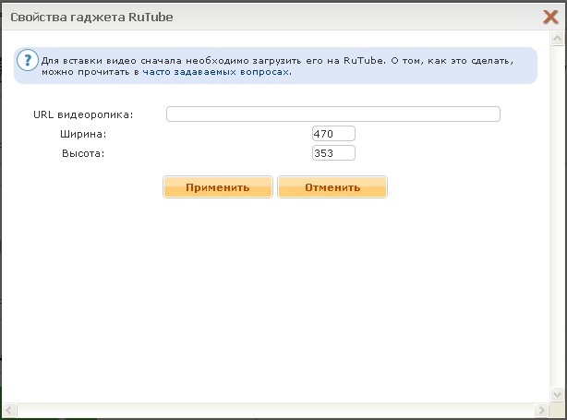The height and width of the screenshot is (420, 567).
Task: Click the 'URL видеоролика:' label
Action: 83,114
